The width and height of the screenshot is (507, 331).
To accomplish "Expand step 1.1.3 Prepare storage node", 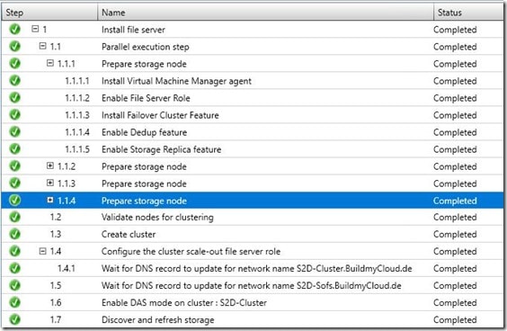I will tap(50, 183).
